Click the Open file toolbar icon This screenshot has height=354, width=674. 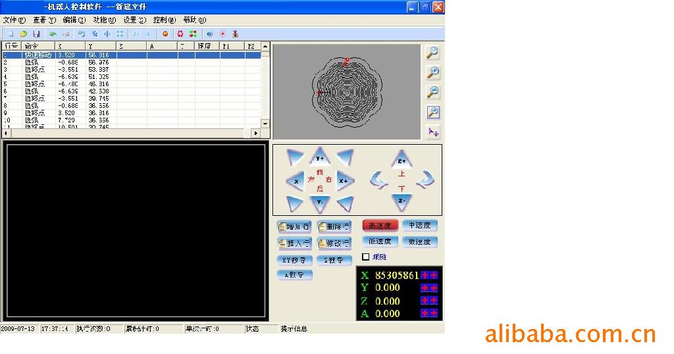(x=24, y=34)
